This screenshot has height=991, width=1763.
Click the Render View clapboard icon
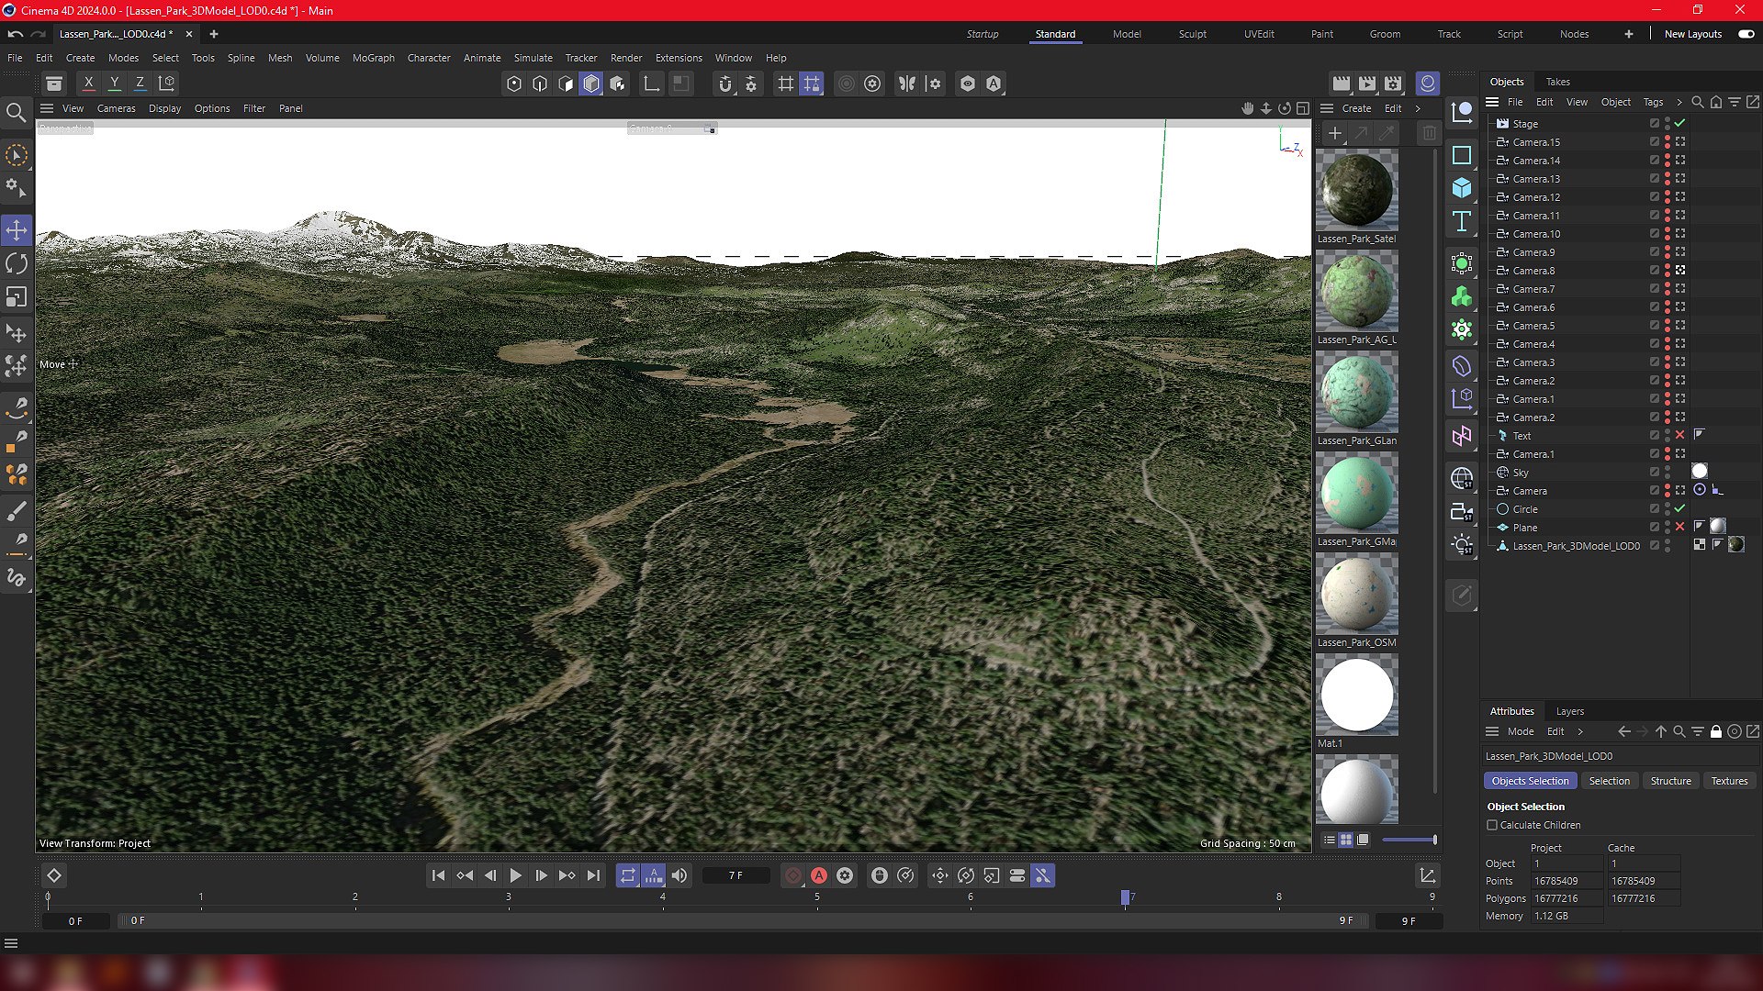pyautogui.click(x=1342, y=84)
